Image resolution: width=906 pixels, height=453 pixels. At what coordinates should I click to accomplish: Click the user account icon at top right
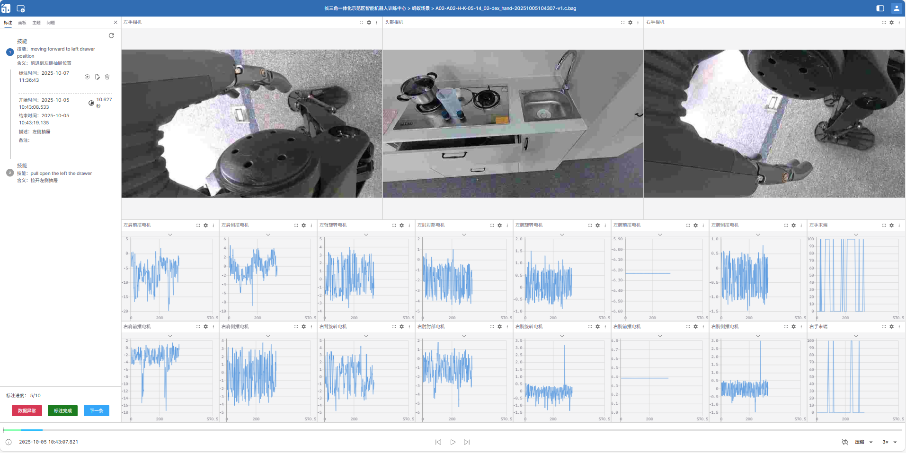pos(896,8)
